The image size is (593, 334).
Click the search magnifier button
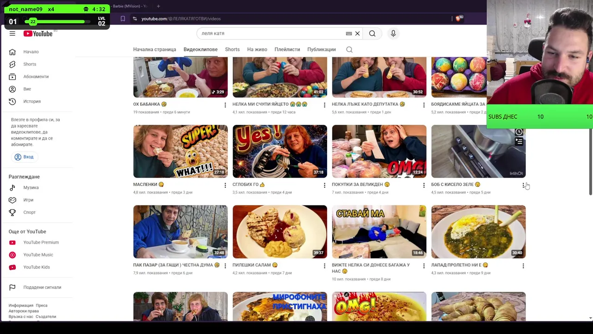coord(372,33)
